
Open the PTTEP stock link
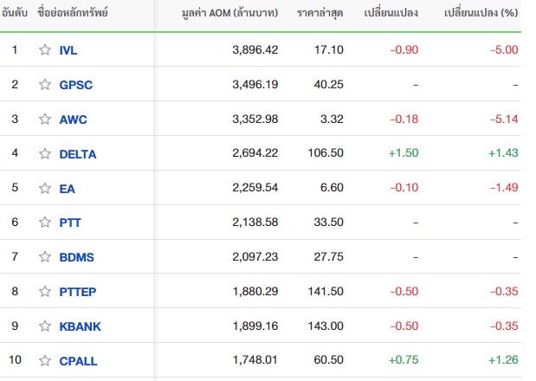coord(79,292)
